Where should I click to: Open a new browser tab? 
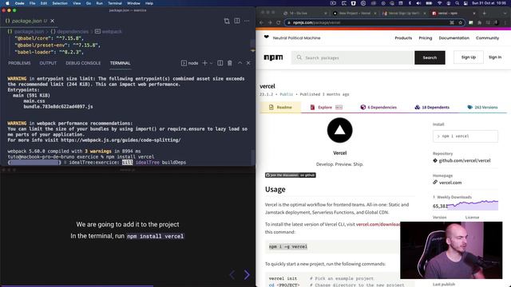tap(485, 14)
